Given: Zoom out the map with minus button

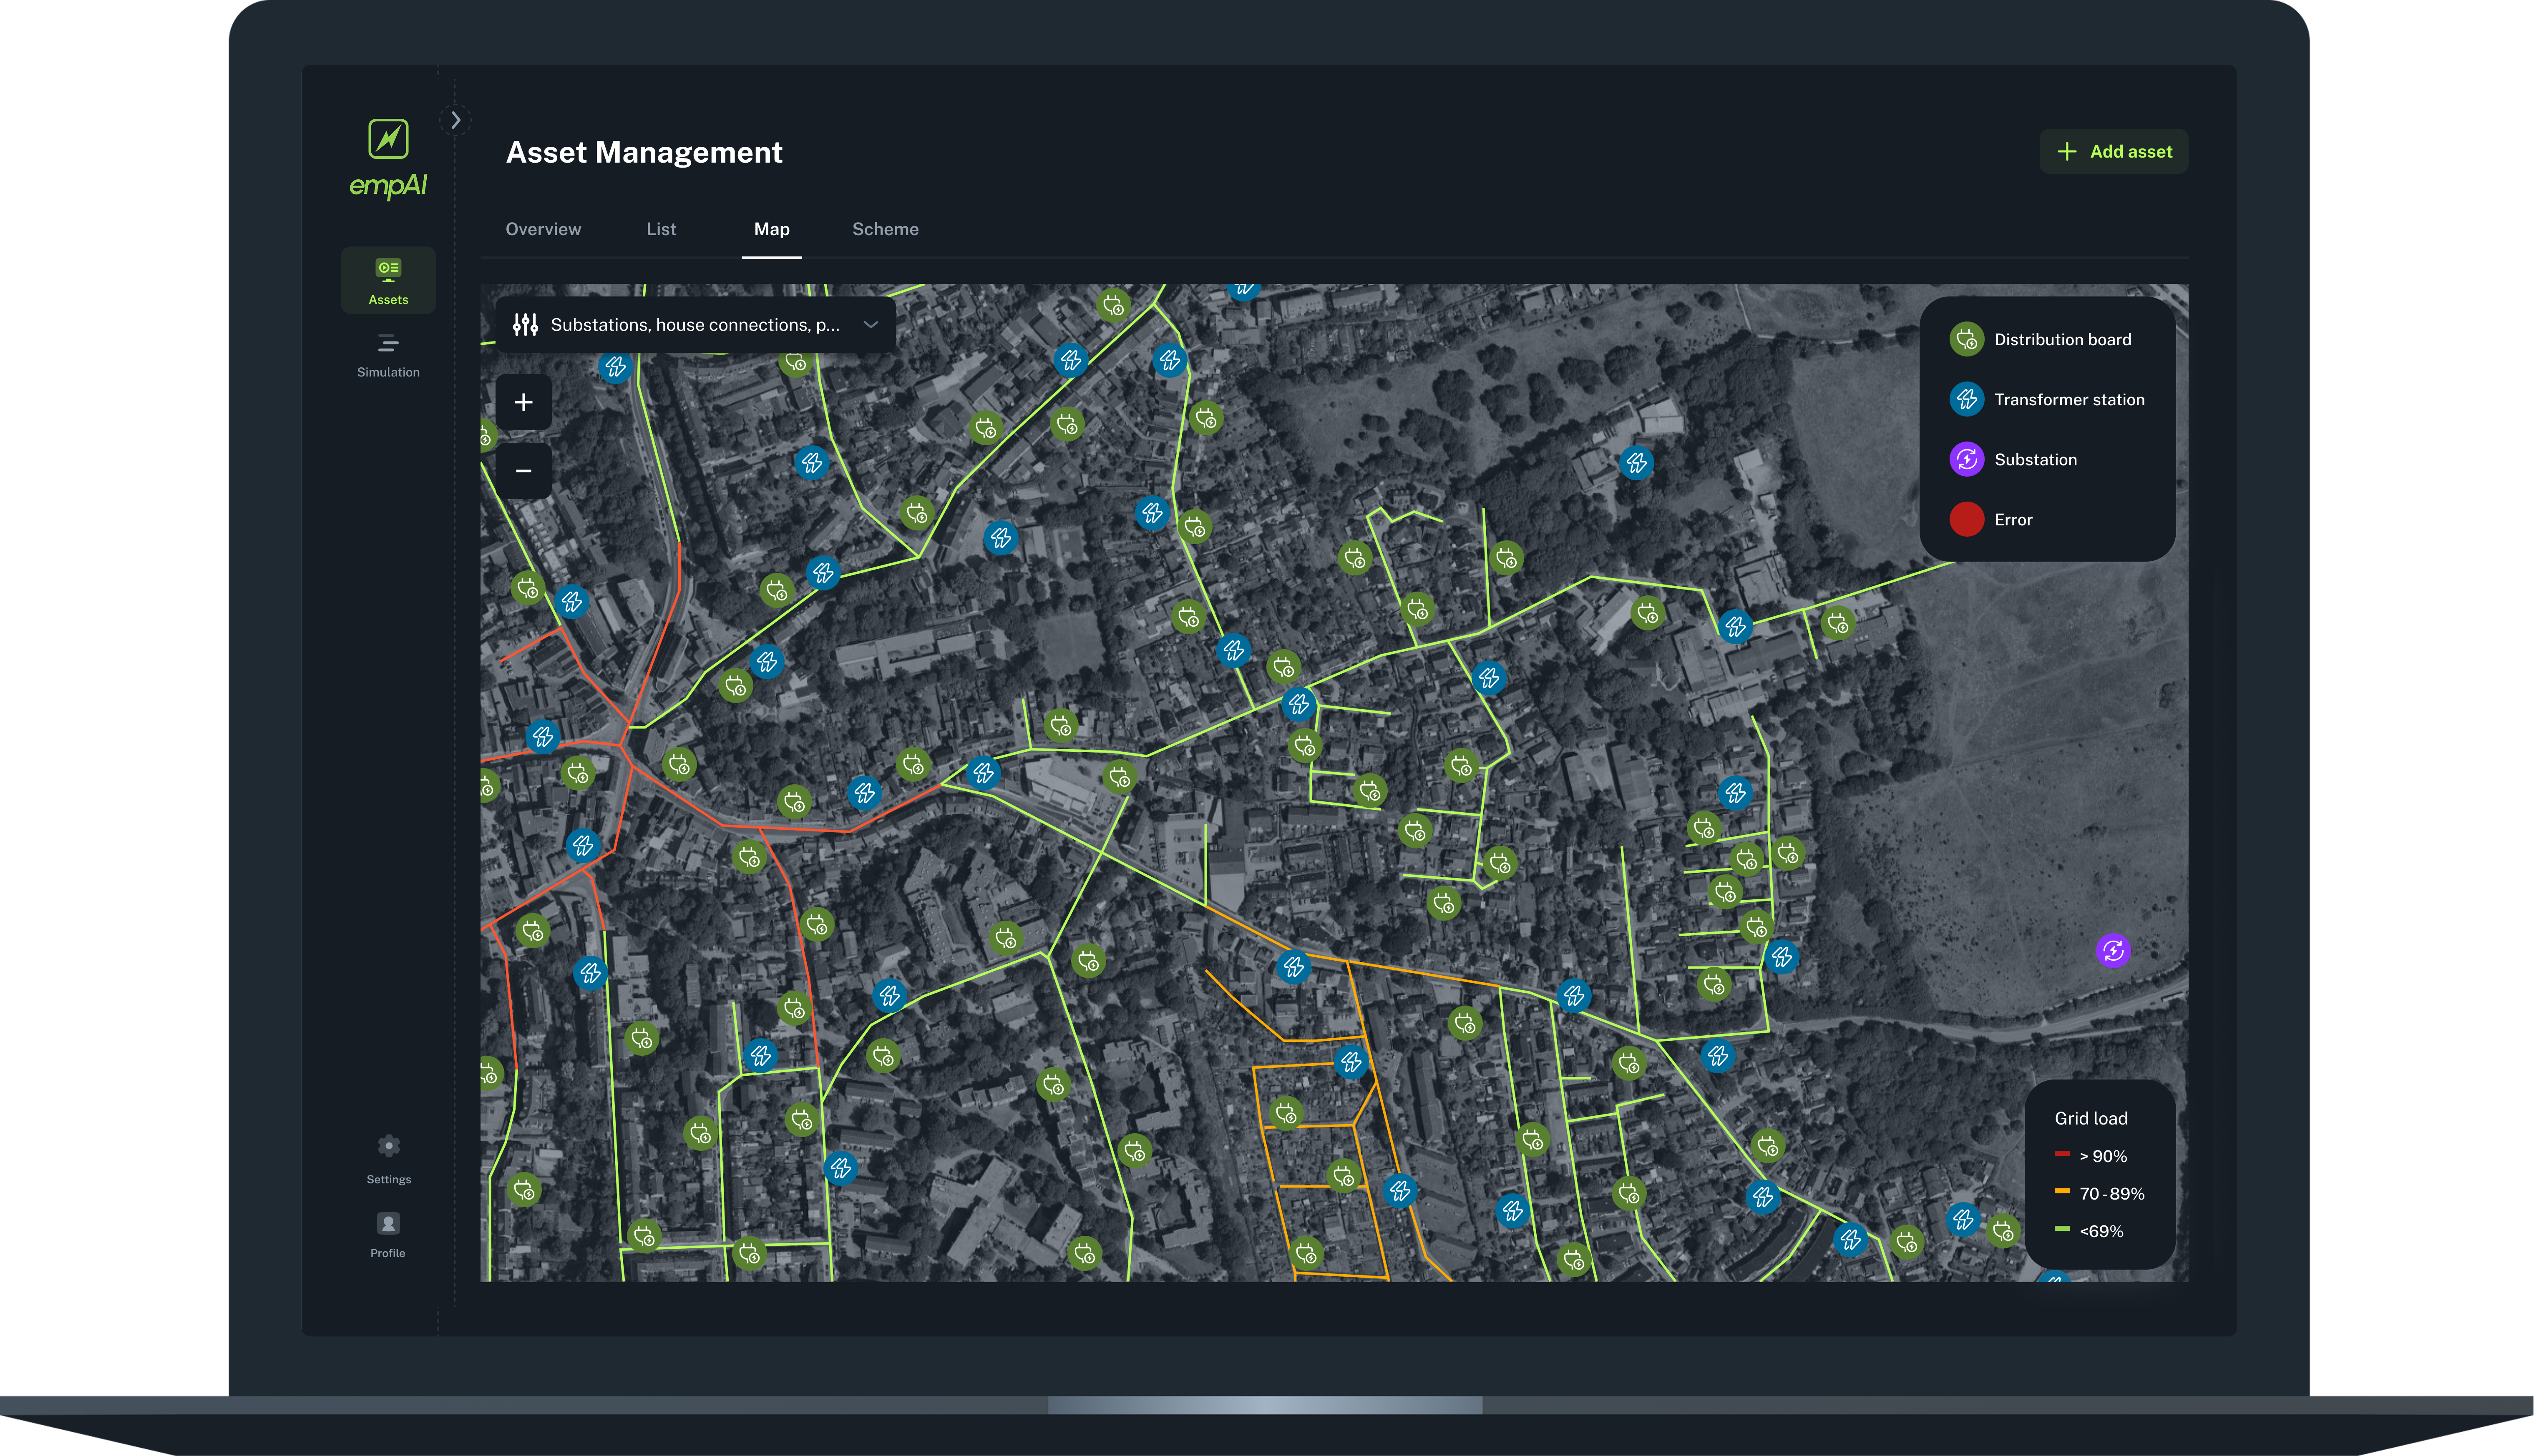Looking at the screenshot, I should pyautogui.click(x=523, y=471).
